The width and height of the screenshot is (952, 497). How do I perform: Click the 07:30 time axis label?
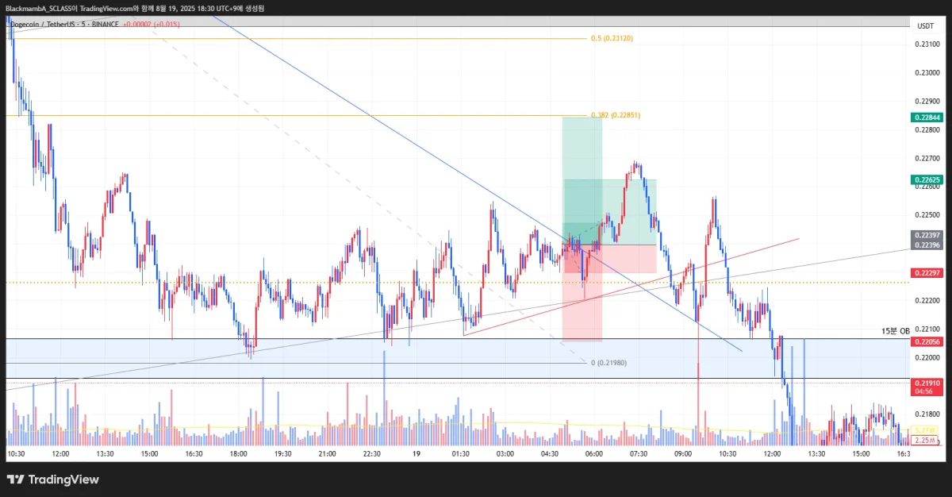[638, 454]
